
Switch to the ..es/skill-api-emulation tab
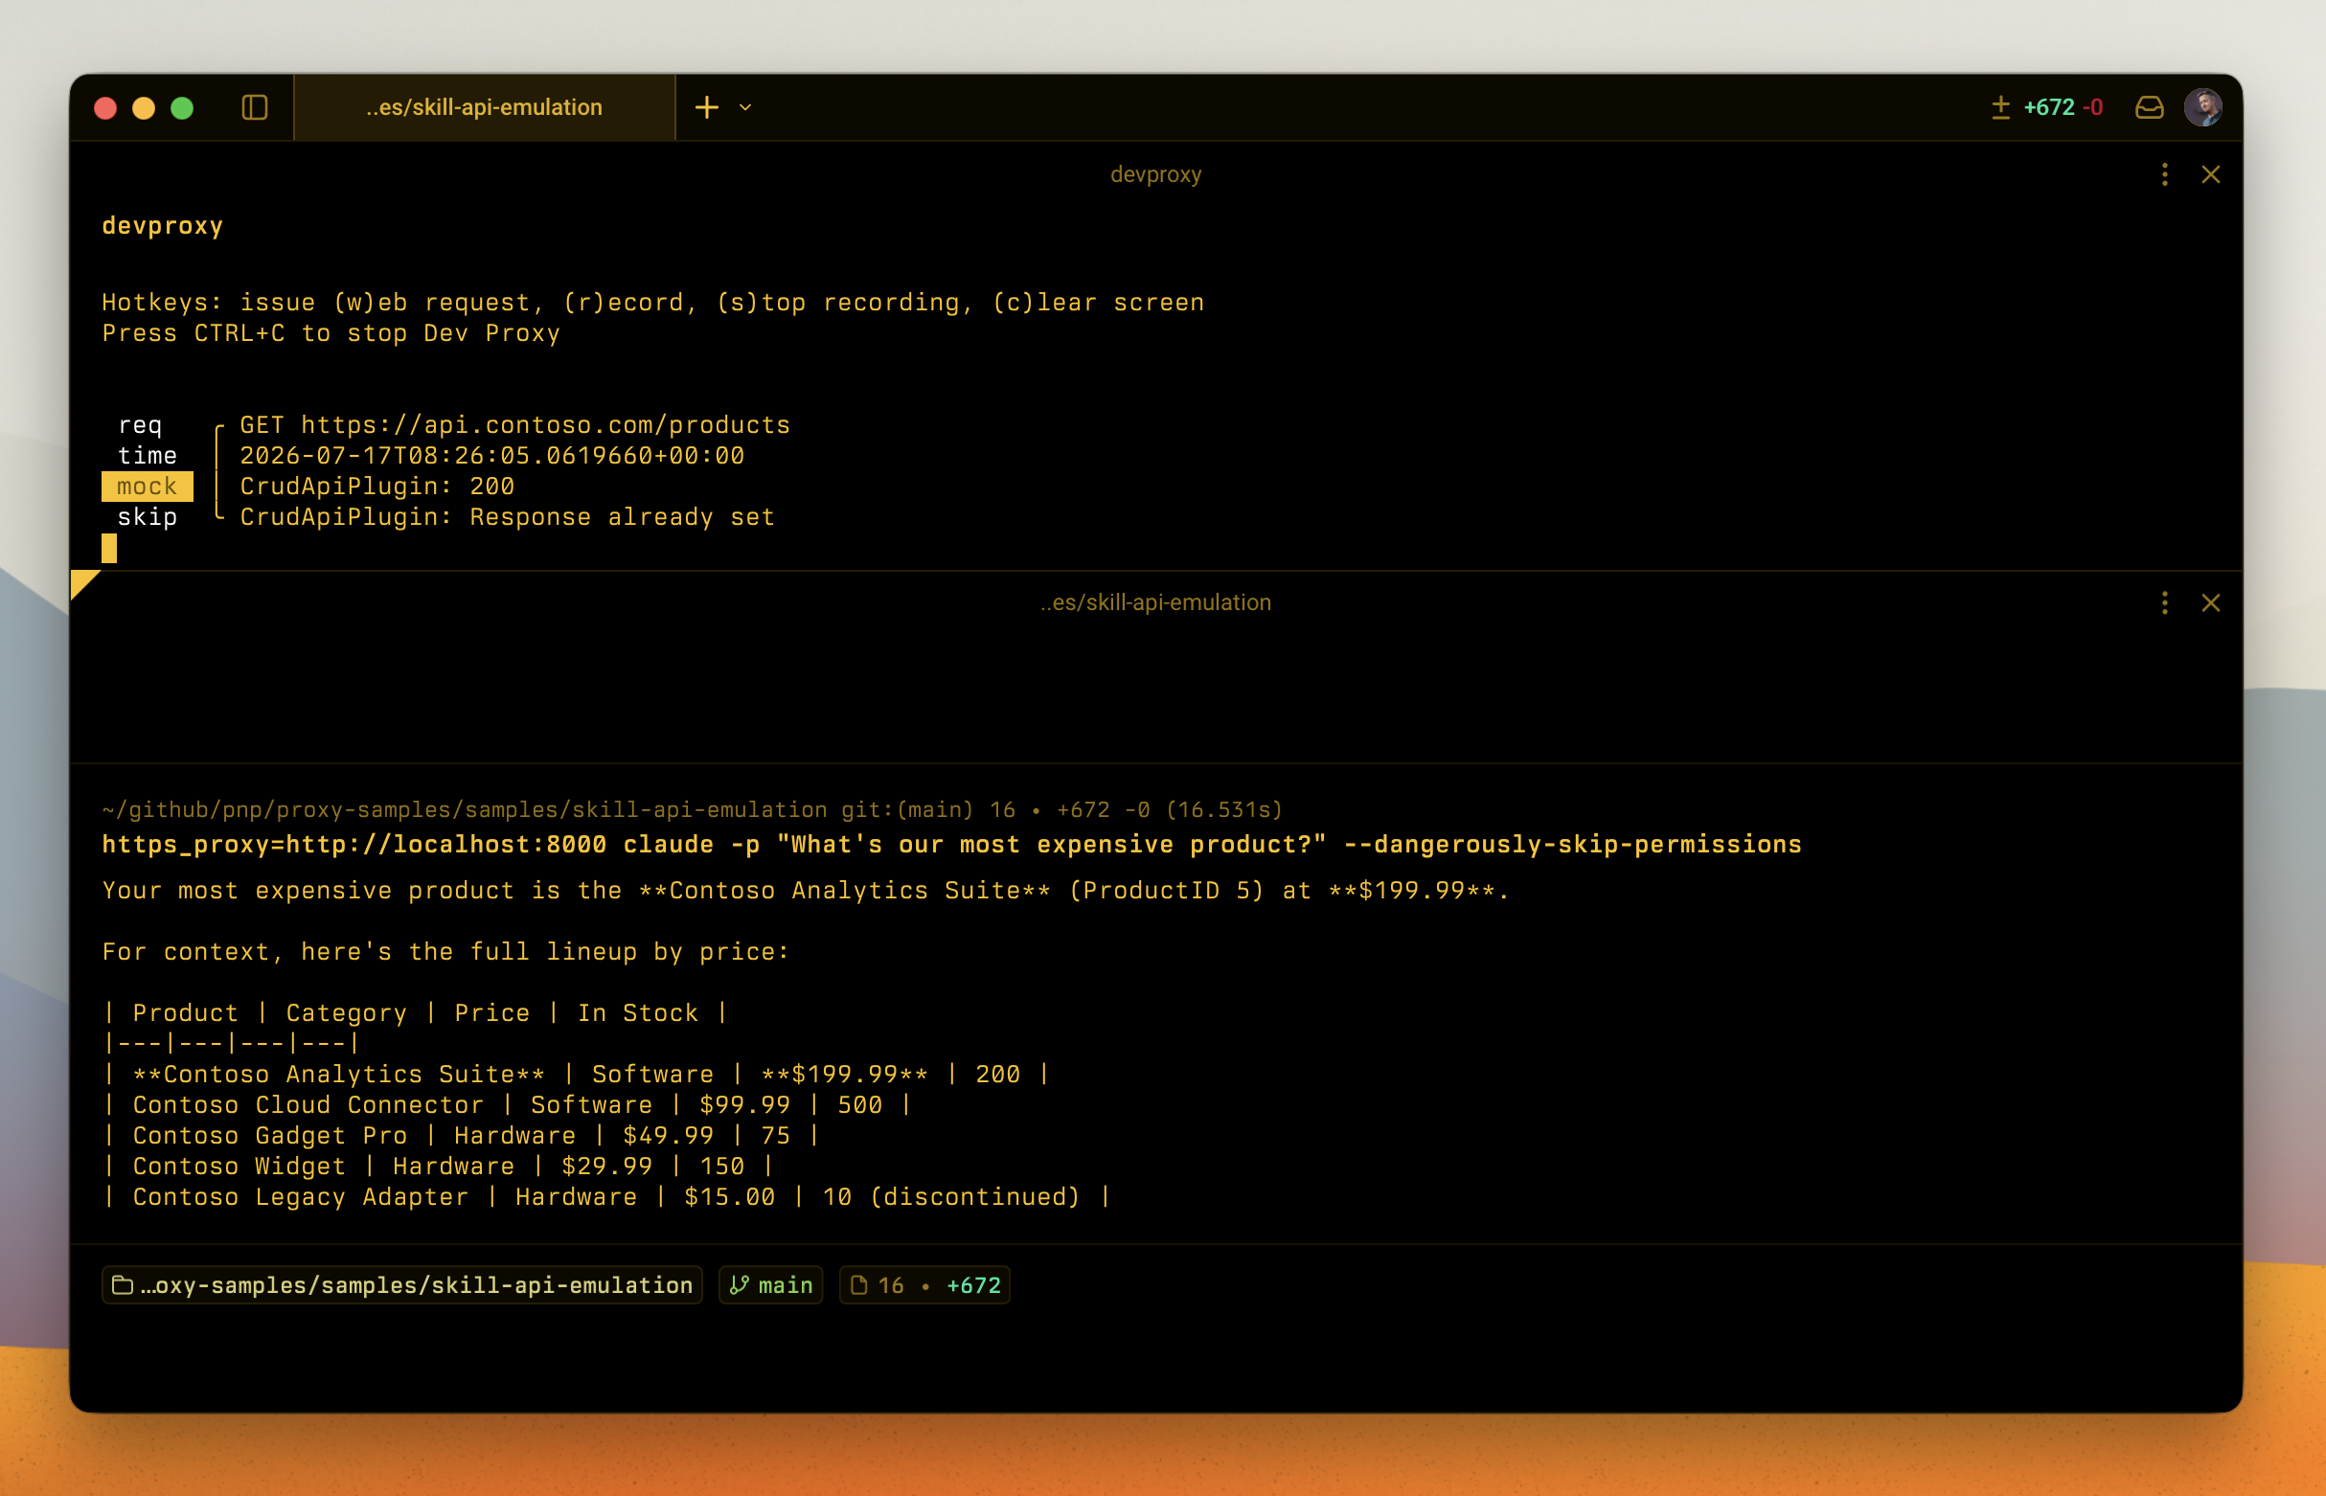point(484,107)
